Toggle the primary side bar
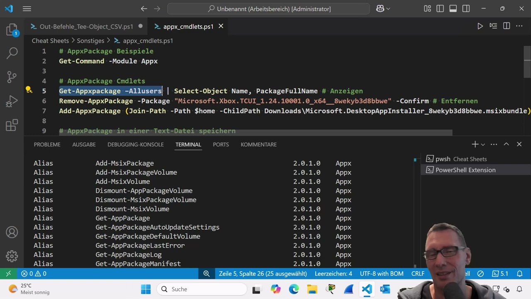The width and height of the screenshot is (531, 299). [x=440, y=9]
